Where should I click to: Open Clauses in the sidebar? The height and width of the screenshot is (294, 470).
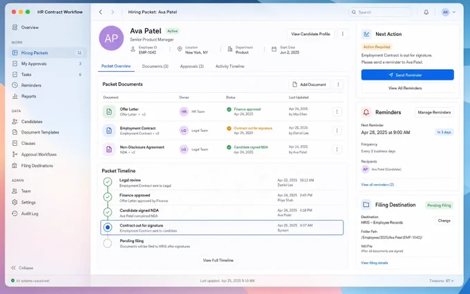28,143
